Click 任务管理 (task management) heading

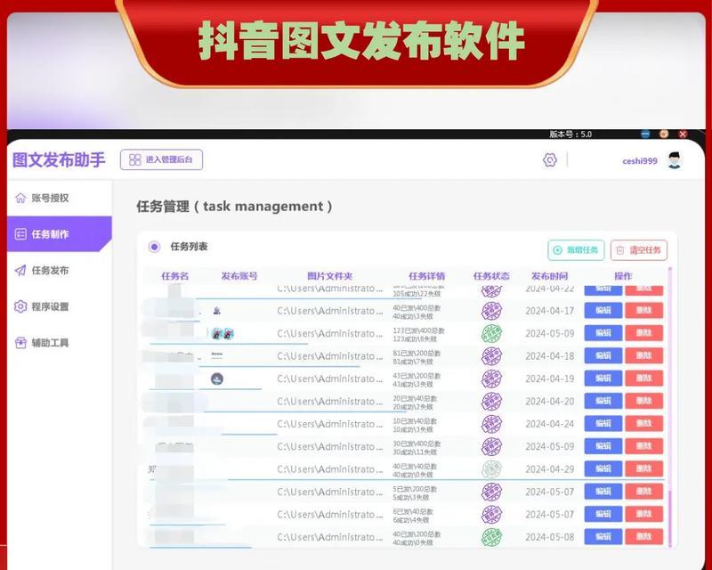click(x=234, y=207)
